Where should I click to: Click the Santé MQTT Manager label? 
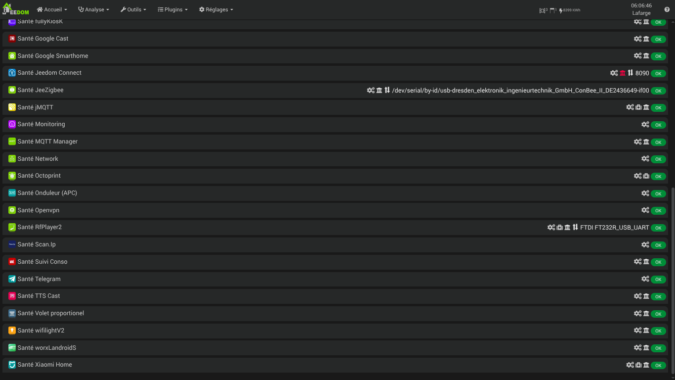click(x=47, y=142)
